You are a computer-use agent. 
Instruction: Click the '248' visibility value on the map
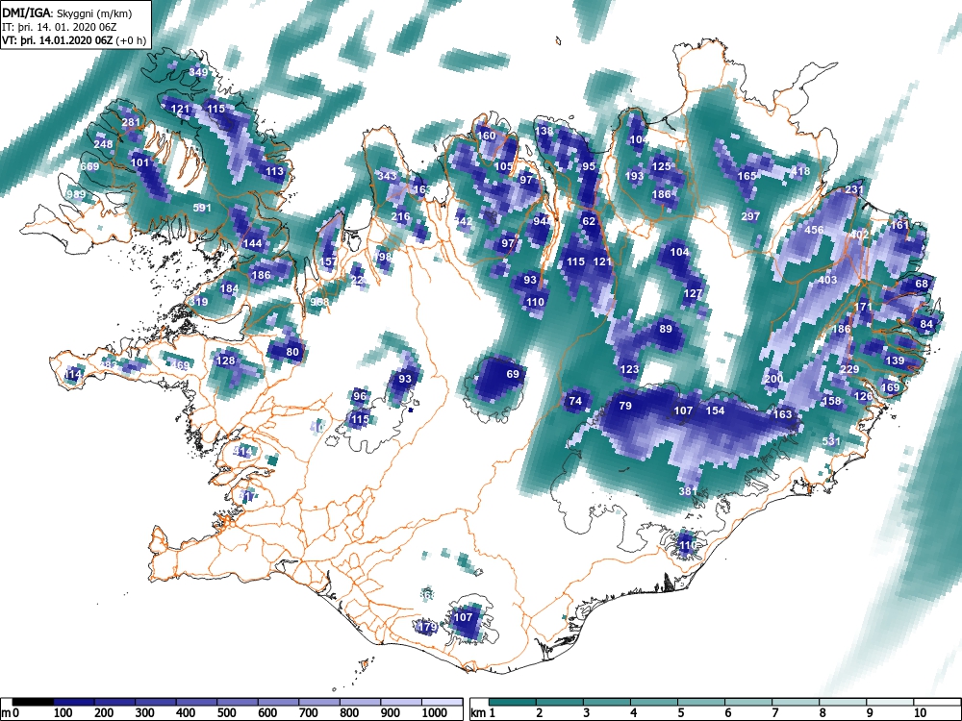click(103, 144)
